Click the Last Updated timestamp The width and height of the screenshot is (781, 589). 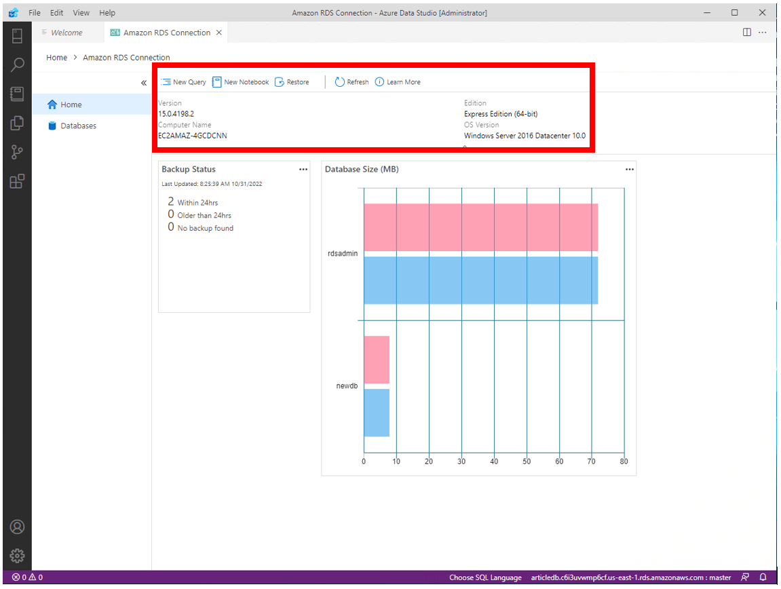click(x=212, y=184)
